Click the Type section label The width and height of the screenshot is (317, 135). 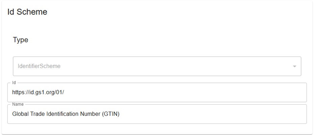(21, 40)
